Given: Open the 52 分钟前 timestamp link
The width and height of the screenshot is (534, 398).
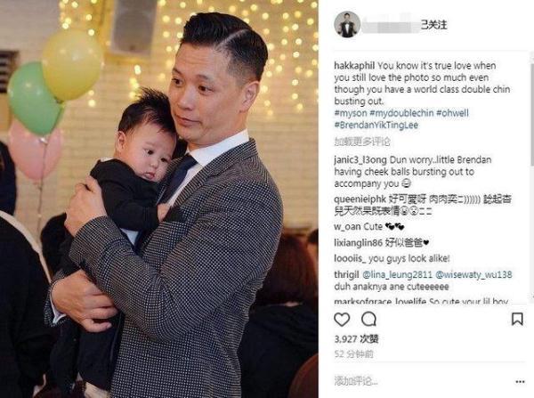Looking at the screenshot, I should [x=353, y=354].
